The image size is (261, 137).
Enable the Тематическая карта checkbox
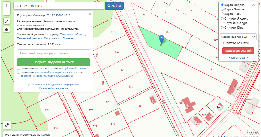[222, 43]
